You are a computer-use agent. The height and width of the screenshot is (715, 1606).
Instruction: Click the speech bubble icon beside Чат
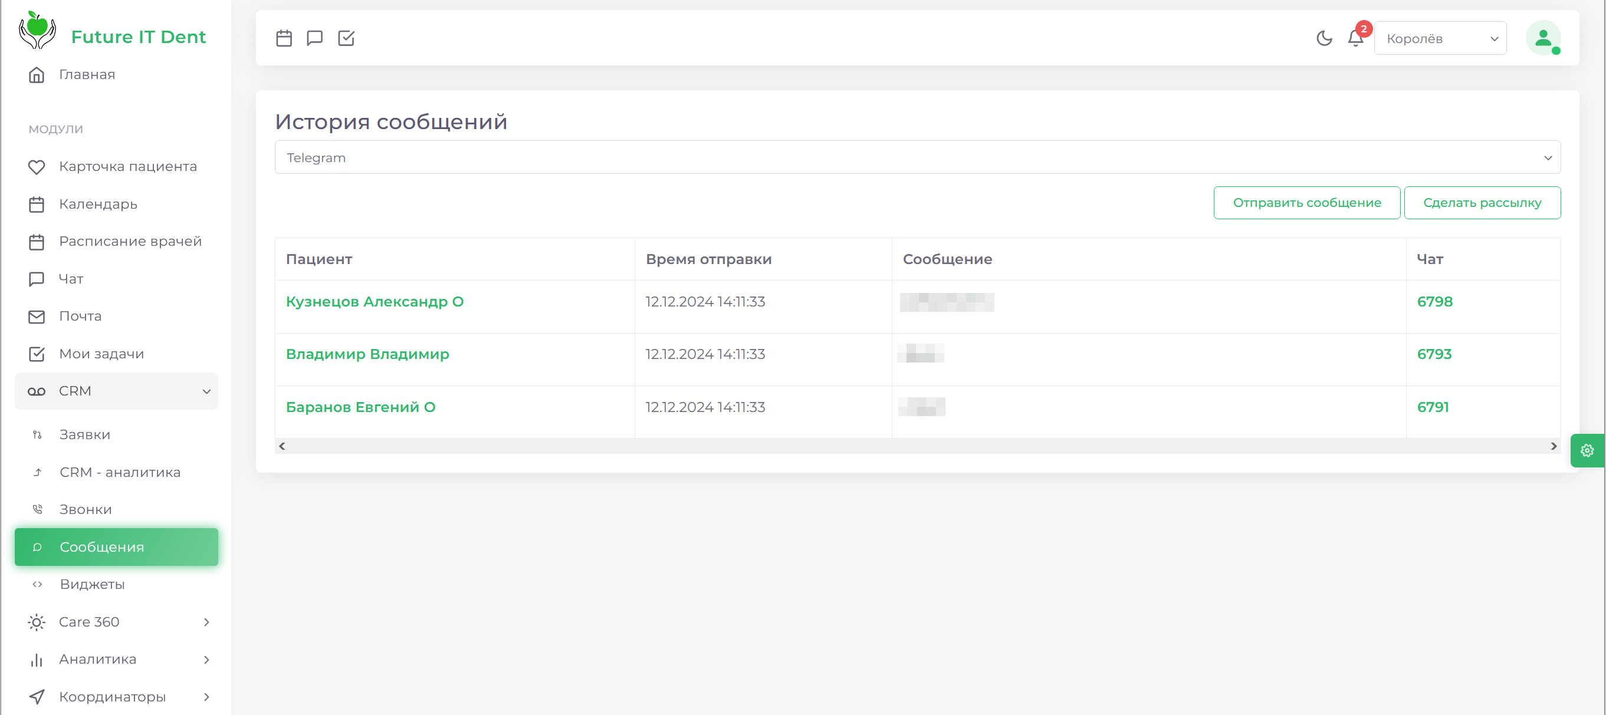point(37,279)
